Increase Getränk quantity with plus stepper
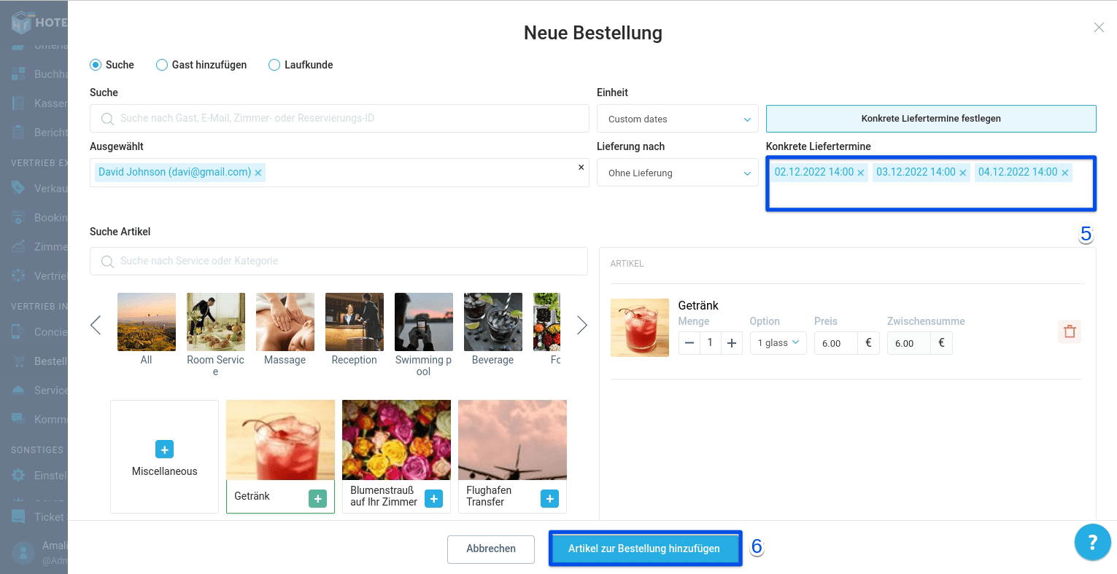 (732, 343)
